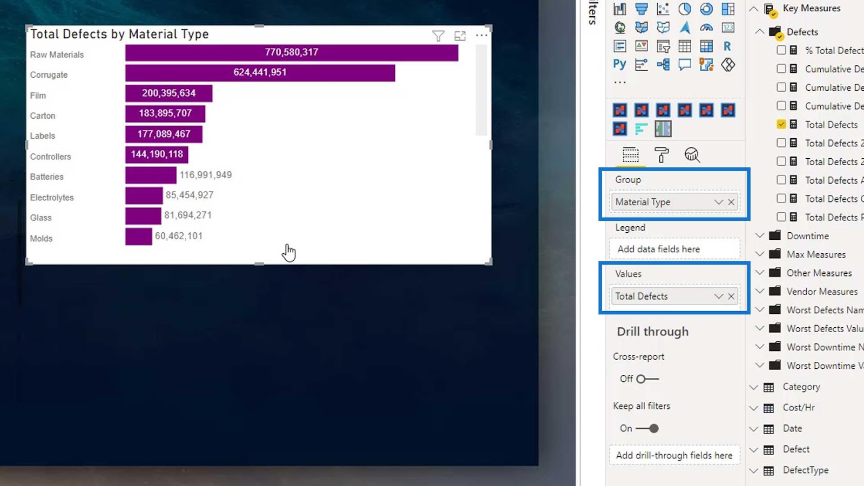Open the Total Defects value dropdown
This screenshot has width=864, height=486.
point(719,296)
